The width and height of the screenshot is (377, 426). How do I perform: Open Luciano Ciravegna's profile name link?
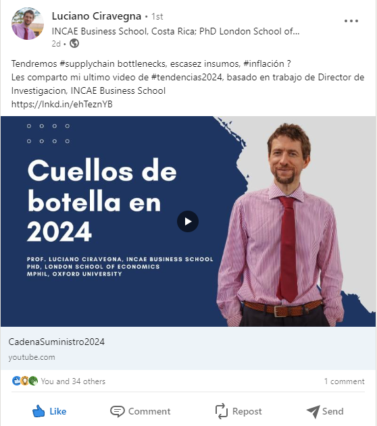[x=97, y=16]
